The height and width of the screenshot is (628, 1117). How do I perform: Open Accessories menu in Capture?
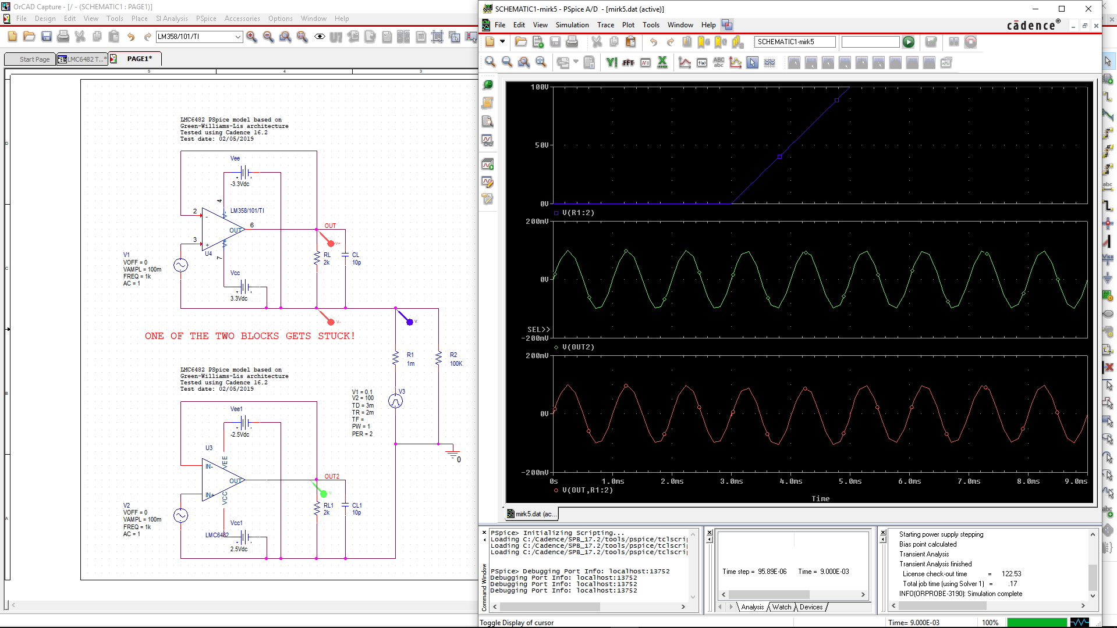(242, 19)
